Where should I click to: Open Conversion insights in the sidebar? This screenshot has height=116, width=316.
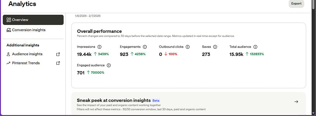28,30
